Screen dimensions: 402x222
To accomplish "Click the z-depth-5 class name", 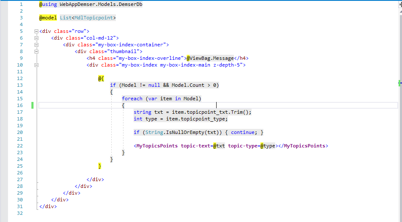I will point(227,65).
